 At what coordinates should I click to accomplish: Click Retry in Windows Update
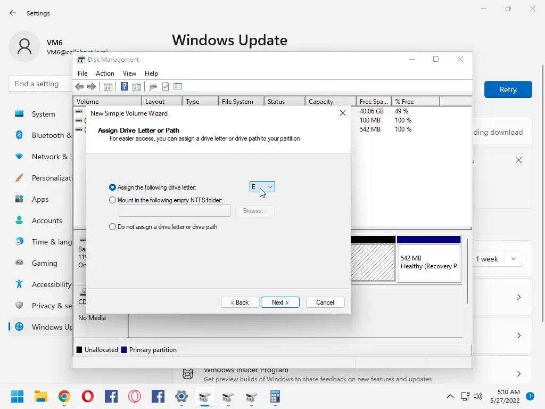(x=508, y=89)
